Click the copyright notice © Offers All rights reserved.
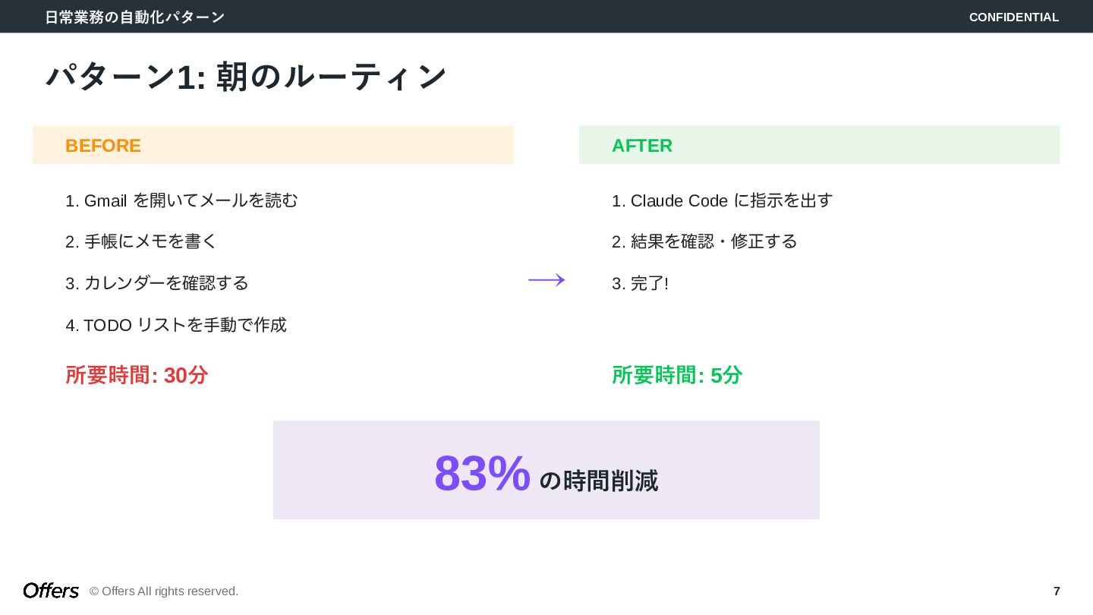Screen dimensions: 1093x615 tap(164, 591)
